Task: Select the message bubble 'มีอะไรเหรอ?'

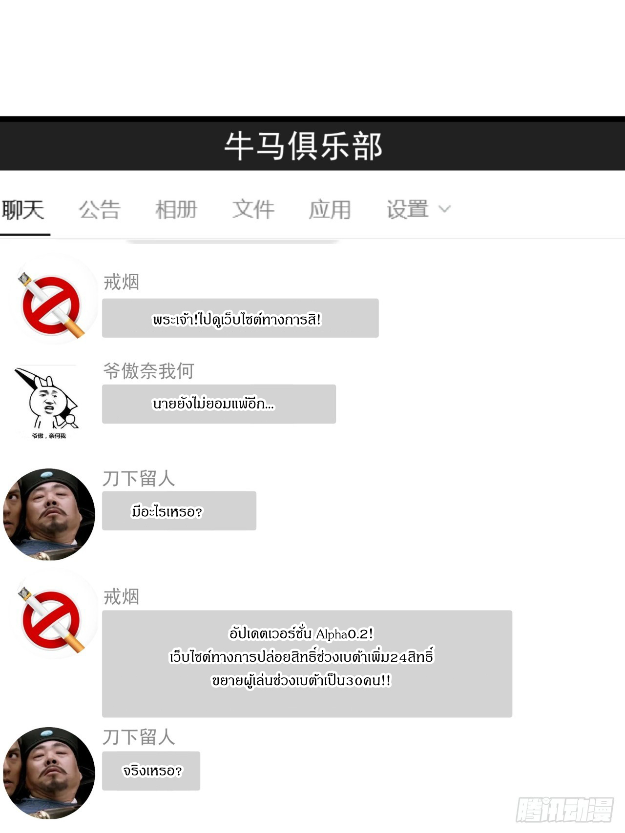Action: point(179,511)
